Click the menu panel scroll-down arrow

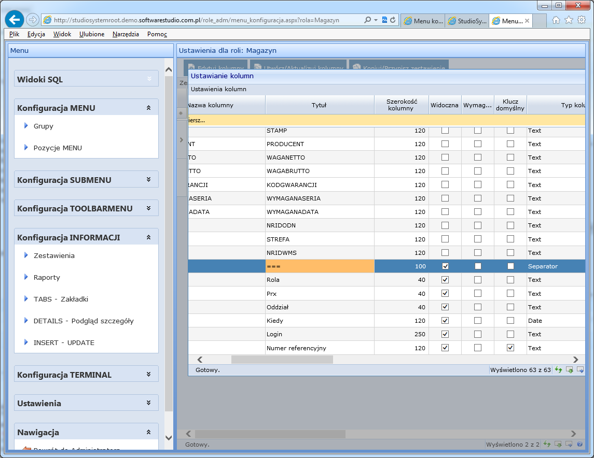pyautogui.click(x=169, y=438)
